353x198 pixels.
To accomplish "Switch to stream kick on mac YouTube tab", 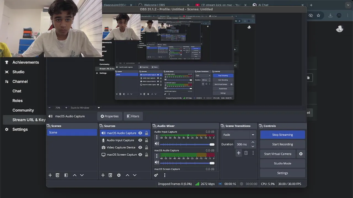I will click(221, 5).
